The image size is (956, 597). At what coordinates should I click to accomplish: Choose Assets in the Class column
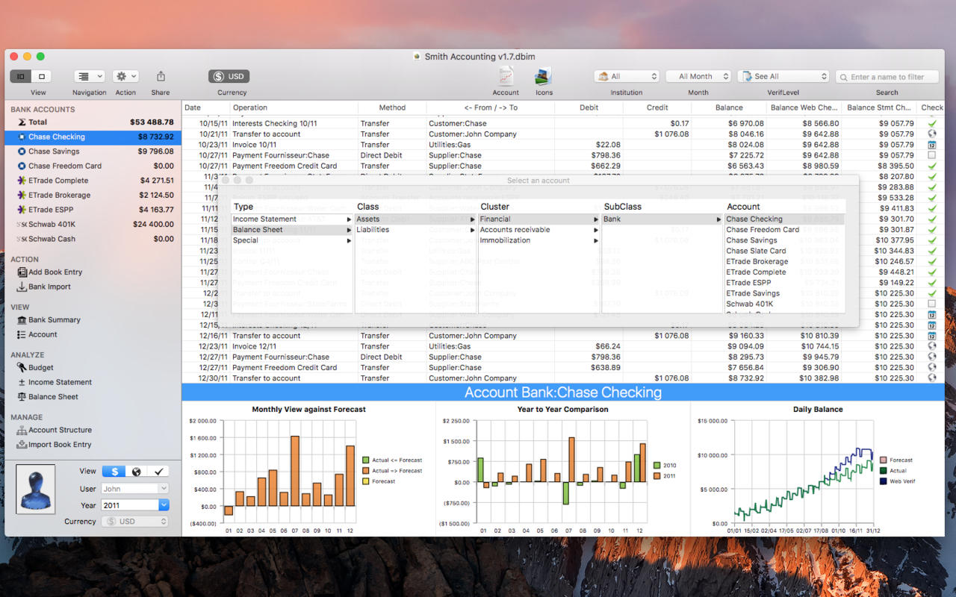(416, 219)
